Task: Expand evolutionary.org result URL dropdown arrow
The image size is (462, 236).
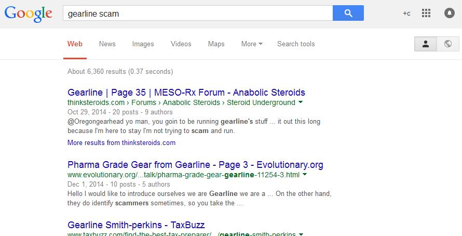Action: (305, 175)
